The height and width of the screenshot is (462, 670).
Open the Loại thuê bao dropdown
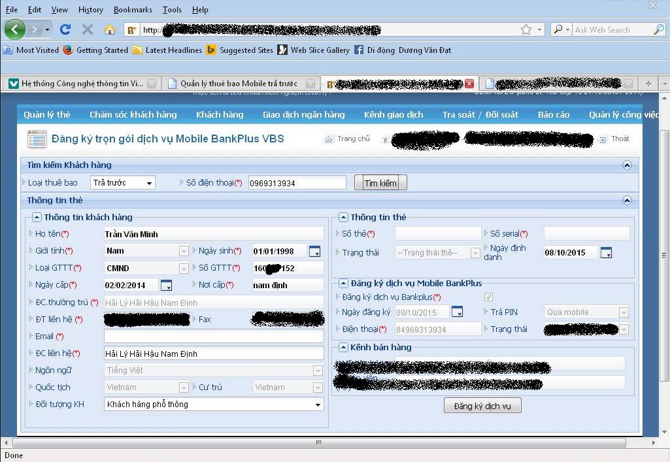click(x=123, y=183)
